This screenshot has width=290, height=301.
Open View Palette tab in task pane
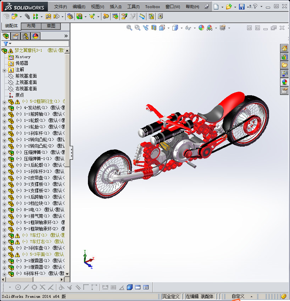coord(284,74)
